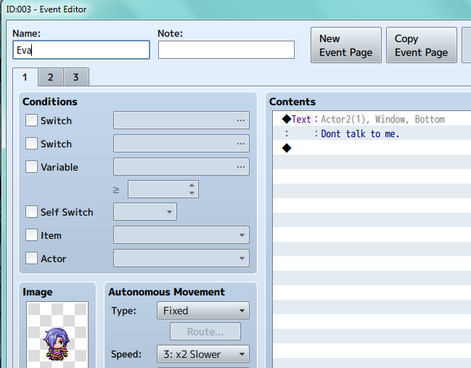471x368 pixels.
Task: Select the Text: Actor2(1), Window, Bottom command
Action: click(372, 119)
